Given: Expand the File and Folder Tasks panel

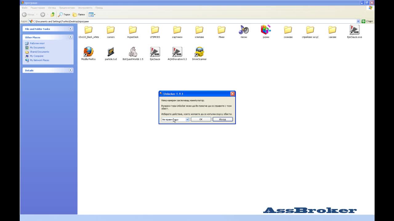Looking at the screenshot, I should 70,29.
